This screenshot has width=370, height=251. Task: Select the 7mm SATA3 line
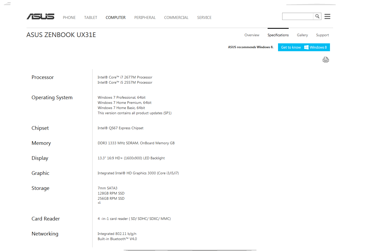[108, 188]
